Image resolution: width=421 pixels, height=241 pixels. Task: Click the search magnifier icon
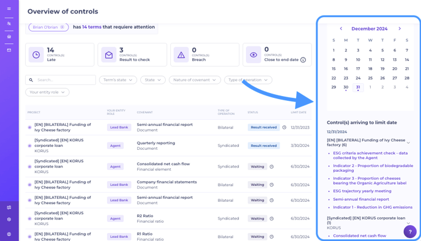(x=31, y=80)
